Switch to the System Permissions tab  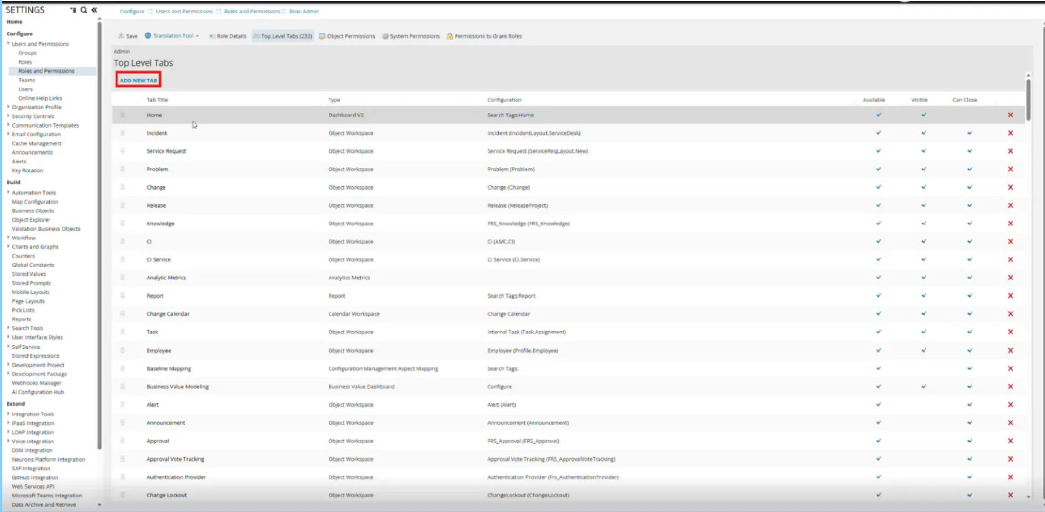click(411, 36)
